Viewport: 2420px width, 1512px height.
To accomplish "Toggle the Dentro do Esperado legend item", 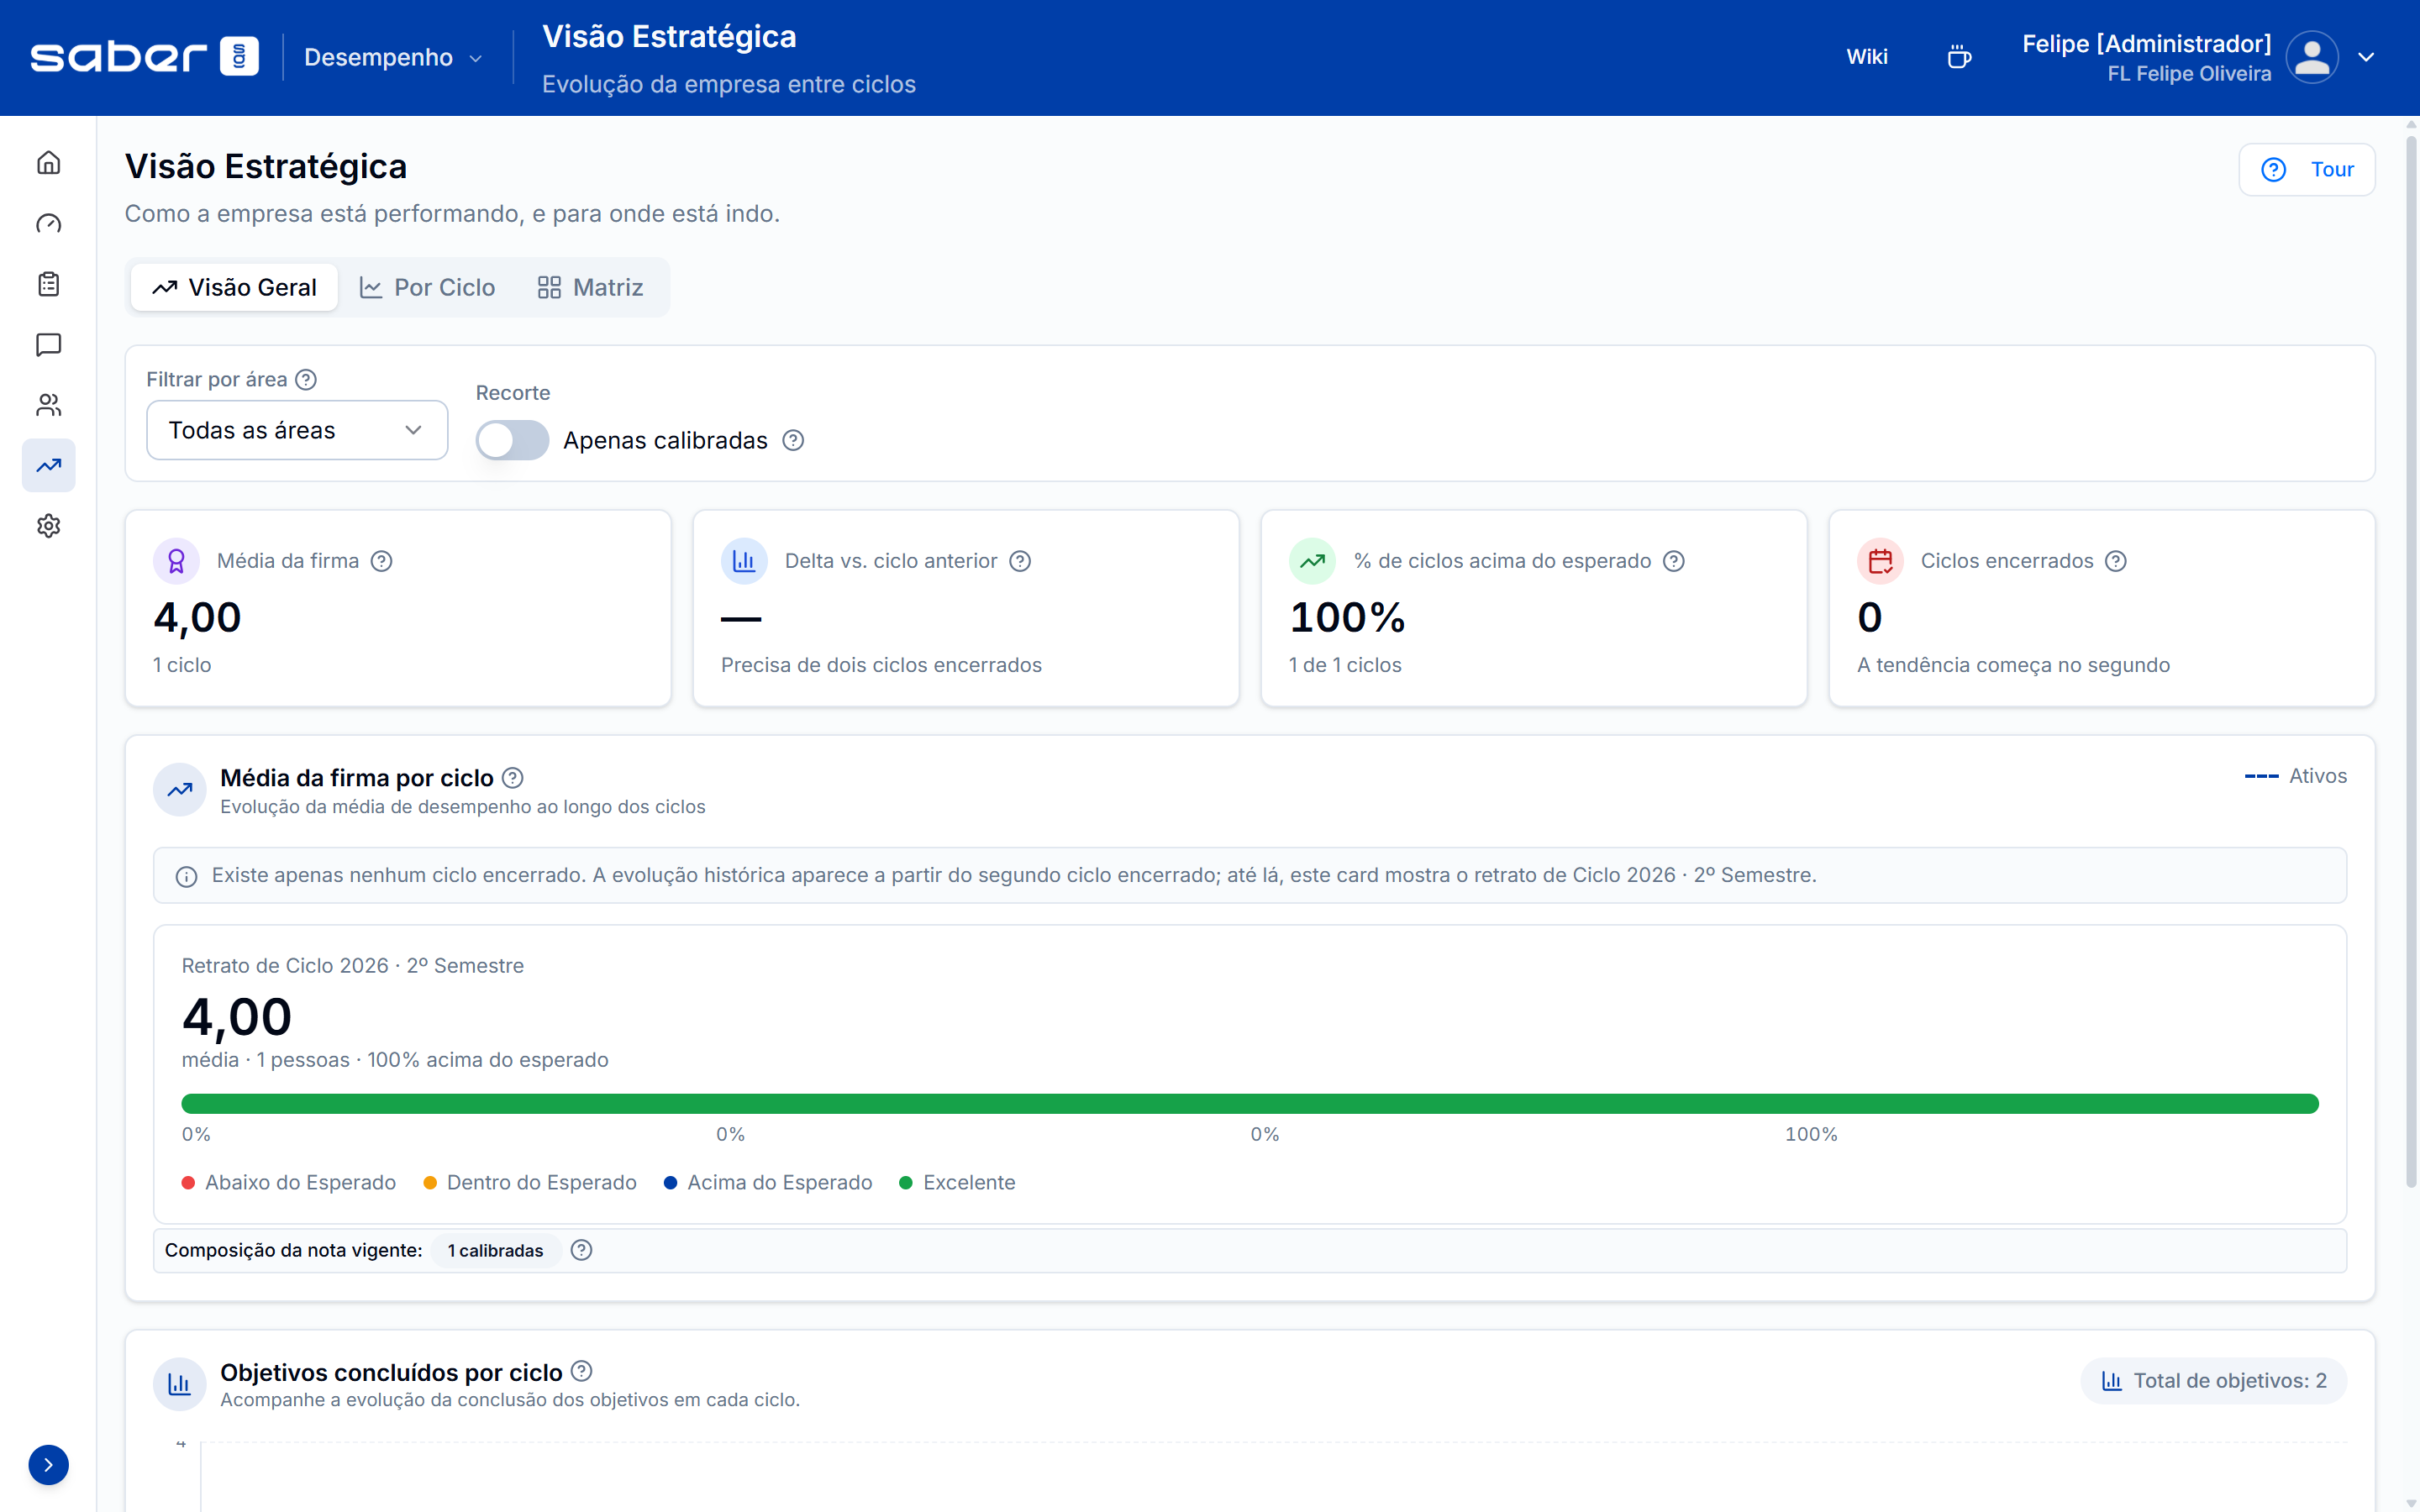I will tap(530, 1183).
